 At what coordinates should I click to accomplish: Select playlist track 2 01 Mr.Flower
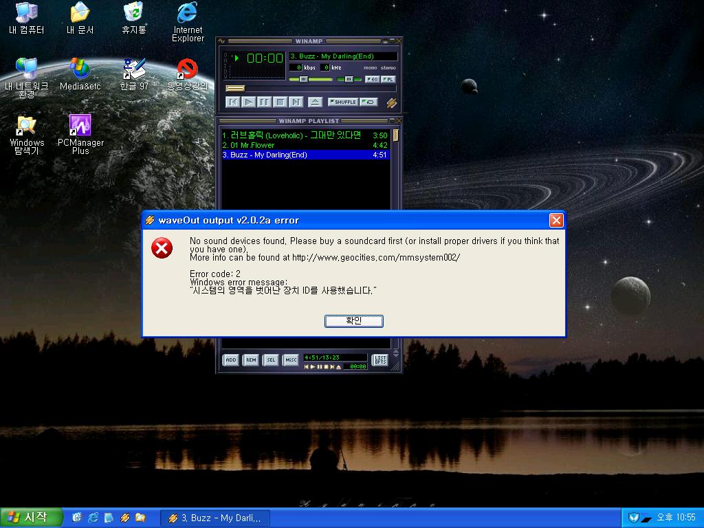click(305, 145)
